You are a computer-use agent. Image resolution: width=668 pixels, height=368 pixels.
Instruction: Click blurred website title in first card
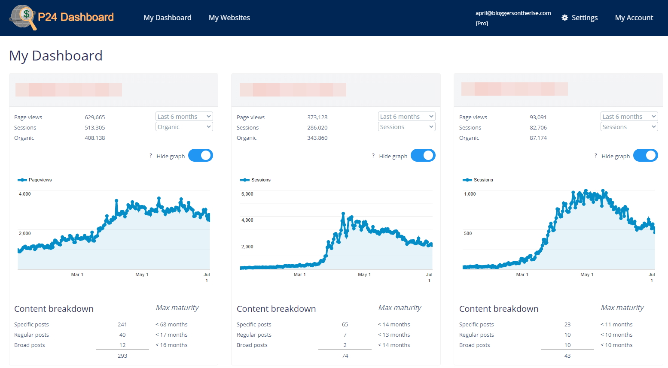69,90
